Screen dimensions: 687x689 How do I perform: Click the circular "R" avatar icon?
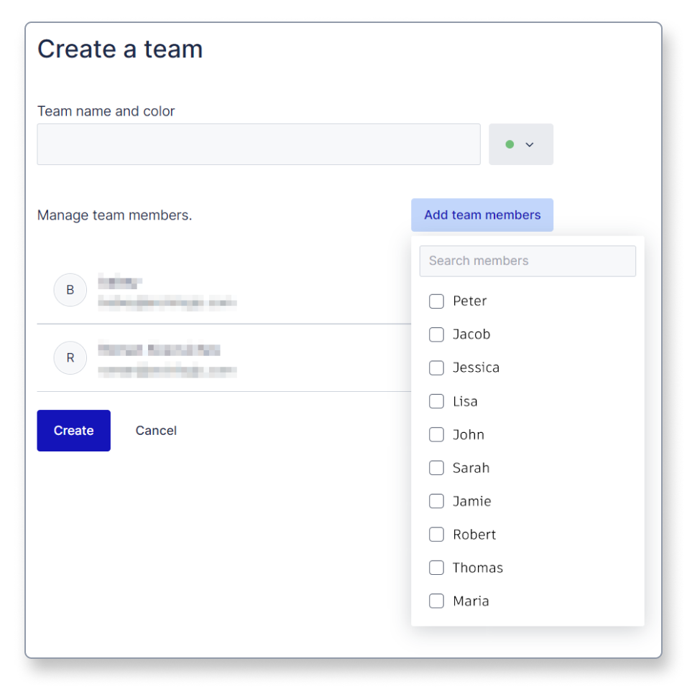[x=70, y=357]
